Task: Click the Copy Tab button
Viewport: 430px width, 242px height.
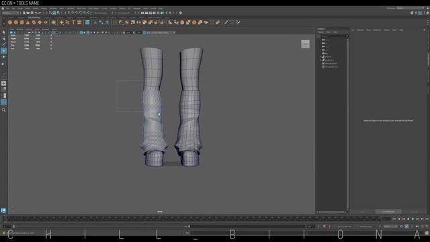Action: click(x=414, y=212)
